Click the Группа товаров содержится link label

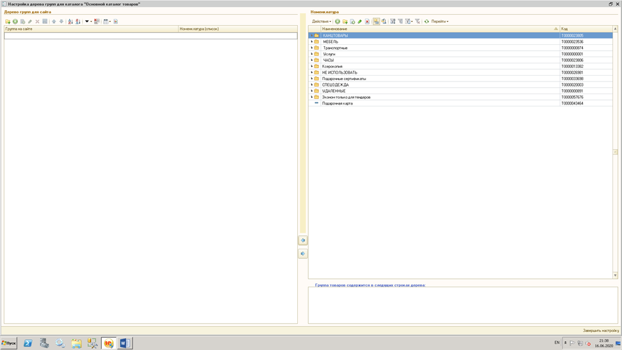click(x=370, y=285)
